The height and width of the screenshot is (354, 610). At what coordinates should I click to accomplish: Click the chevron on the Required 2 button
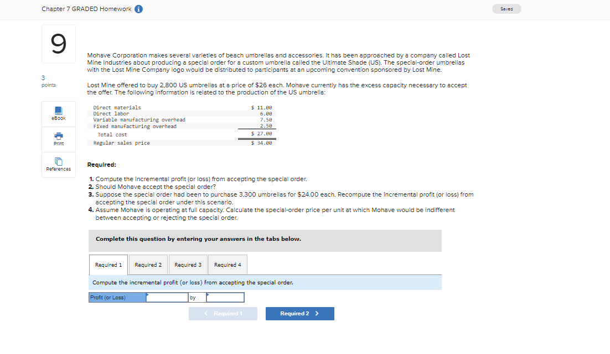point(317,314)
